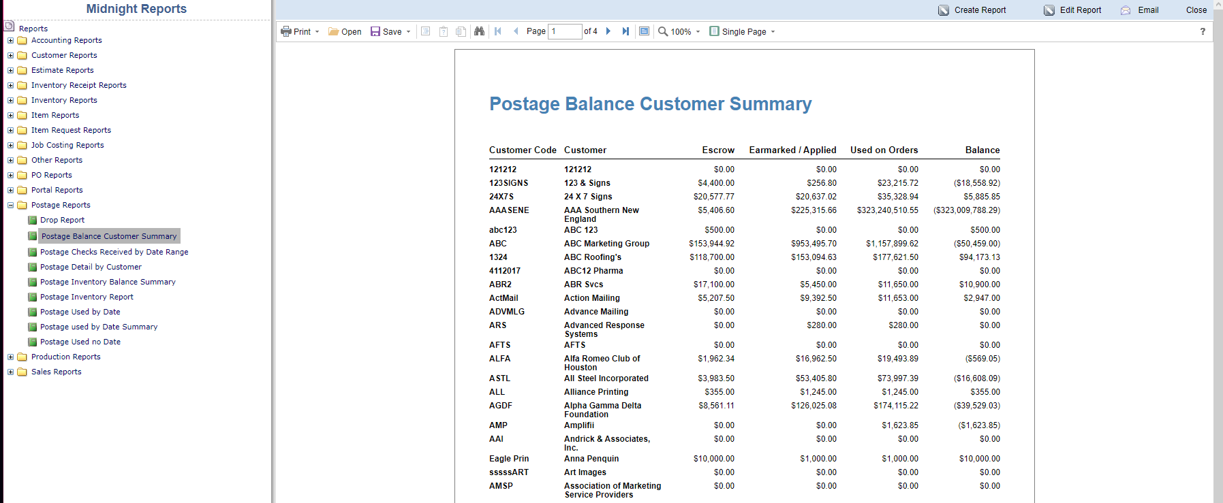
Task: Click the Email envelope icon
Action: (x=1126, y=10)
